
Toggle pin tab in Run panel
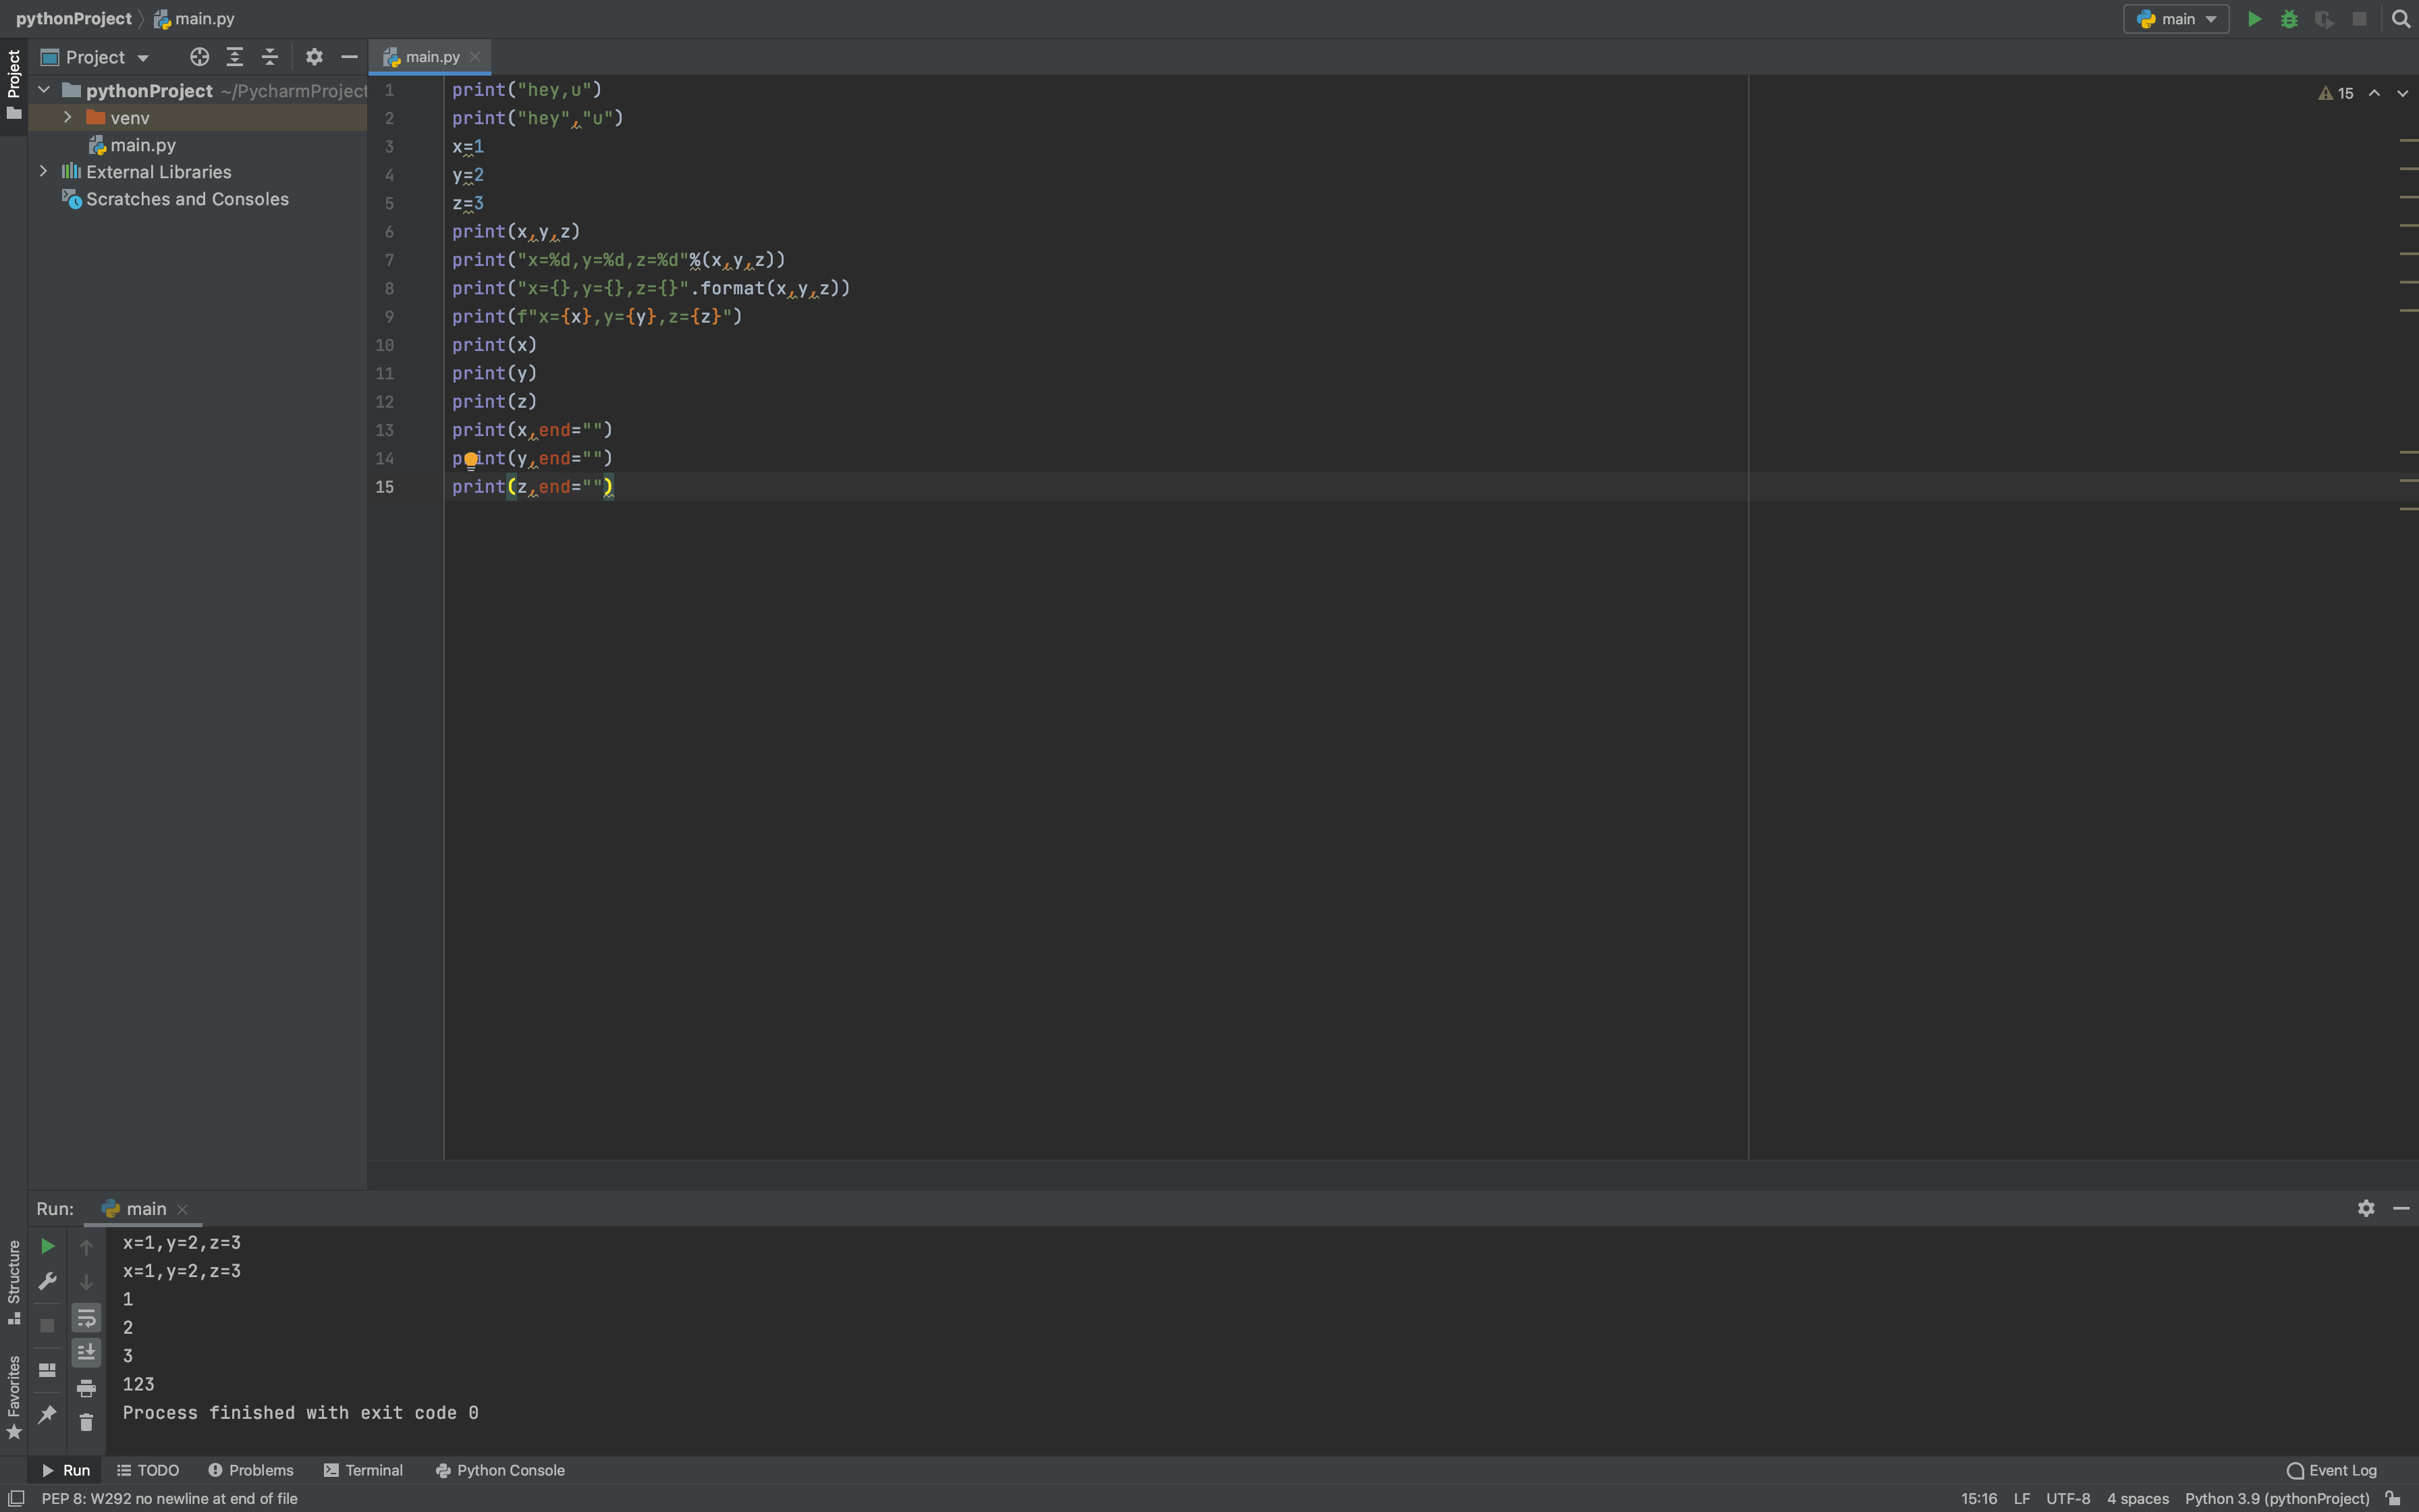tap(47, 1414)
